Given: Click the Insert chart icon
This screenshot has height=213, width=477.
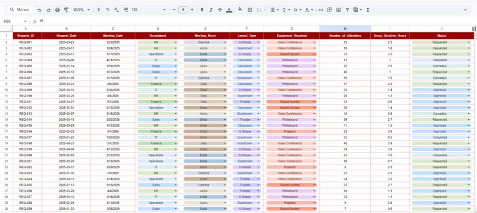Looking at the screenshot, I should tap(338, 10).
